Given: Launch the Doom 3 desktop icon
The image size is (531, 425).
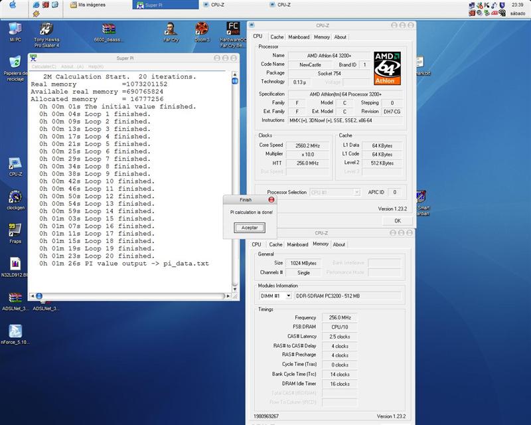Looking at the screenshot, I should 202,30.
